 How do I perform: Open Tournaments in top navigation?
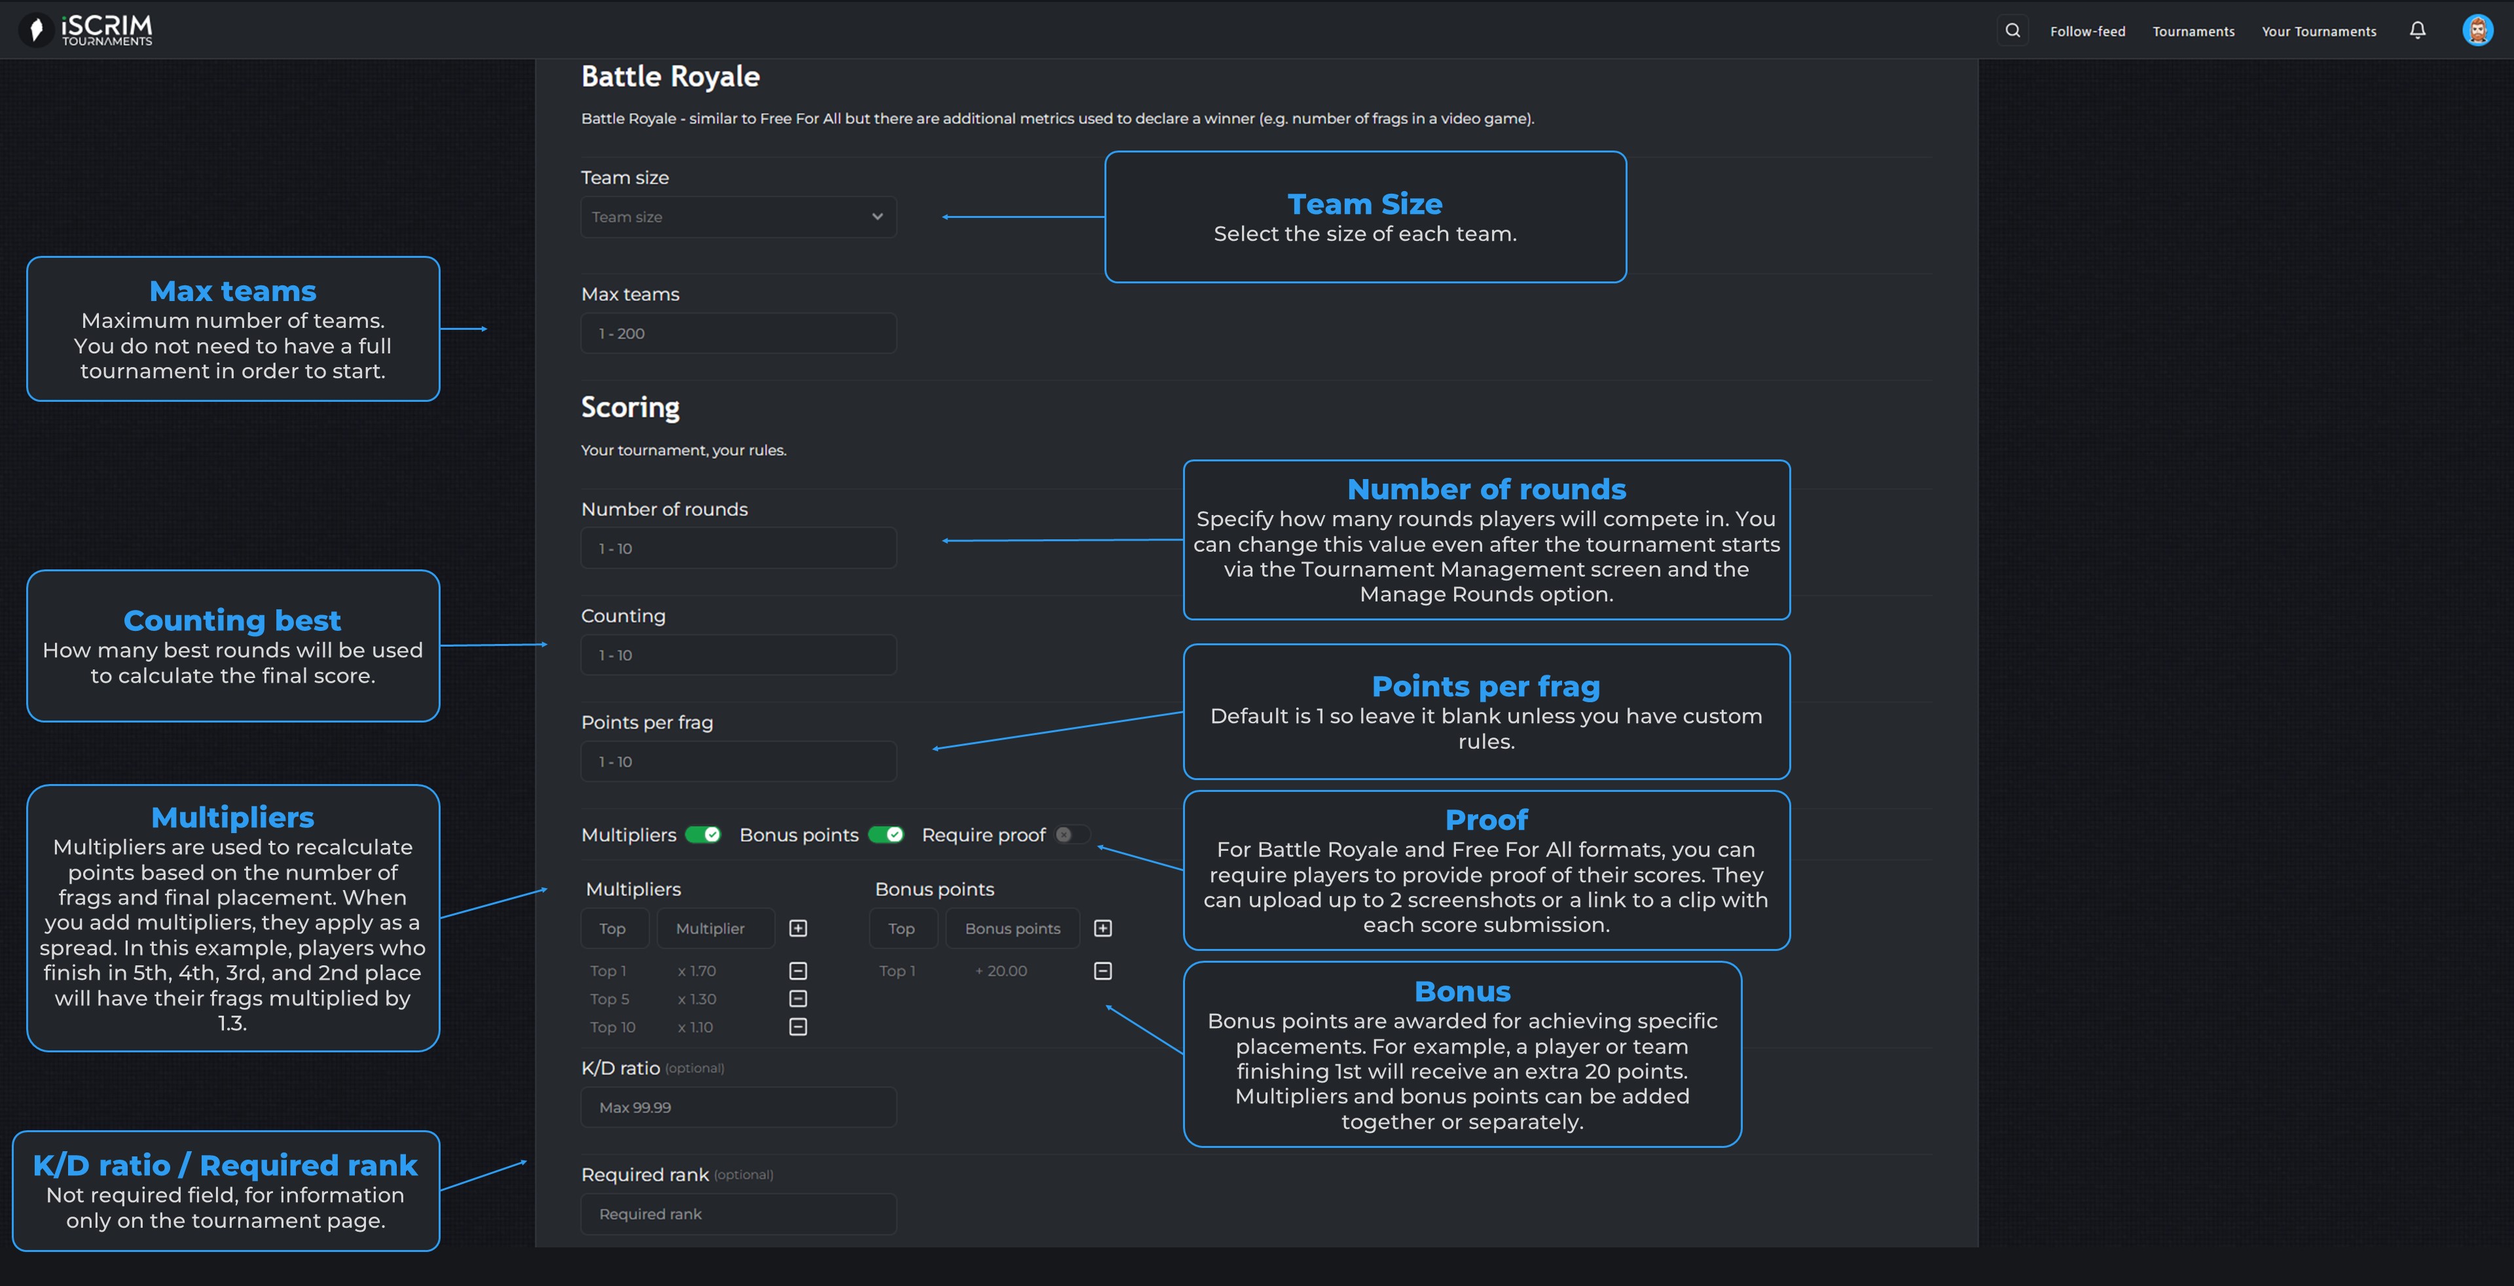2193,31
